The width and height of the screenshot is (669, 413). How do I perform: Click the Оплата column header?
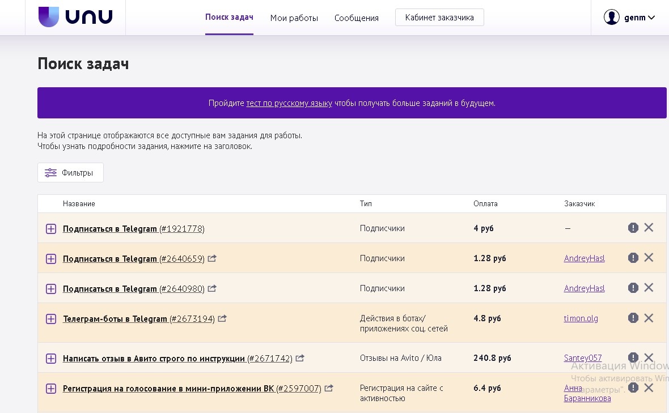(485, 204)
